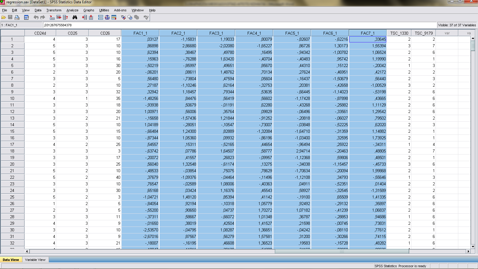The width and height of the screenshot is (478, 269).
Task: Click the Insert Variable icon
Action: click(91, 17)
